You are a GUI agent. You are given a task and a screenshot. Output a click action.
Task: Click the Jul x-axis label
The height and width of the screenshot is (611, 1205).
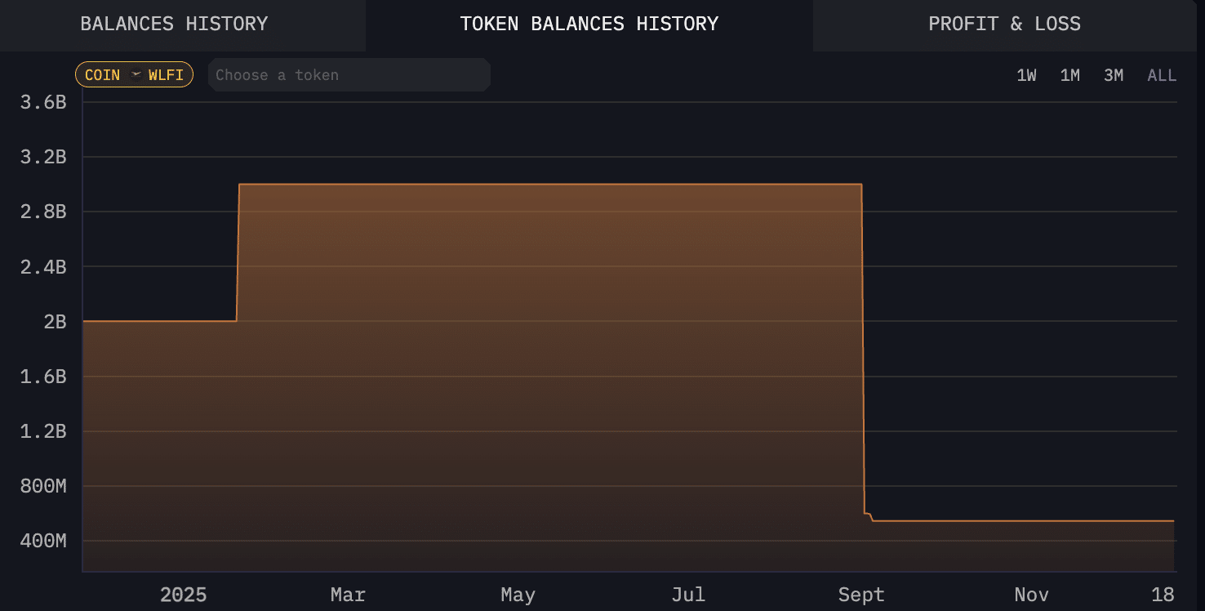coord(688,595)
